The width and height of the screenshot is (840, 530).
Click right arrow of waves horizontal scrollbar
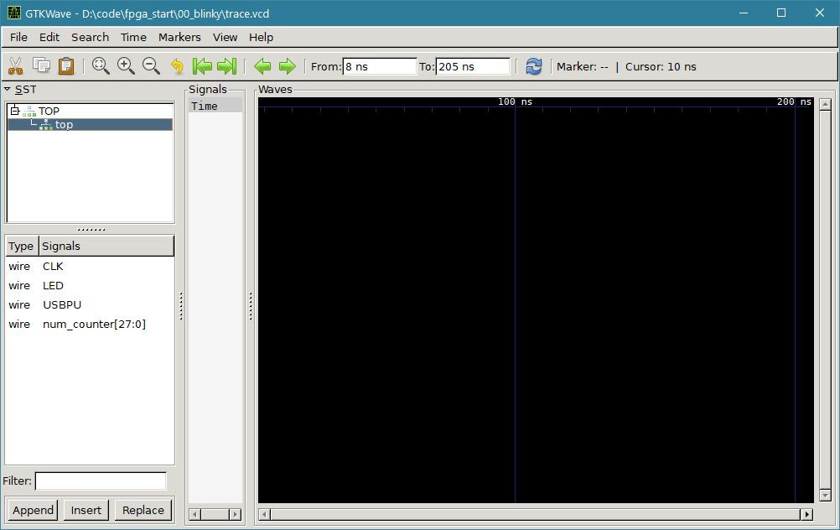point(807,514)
